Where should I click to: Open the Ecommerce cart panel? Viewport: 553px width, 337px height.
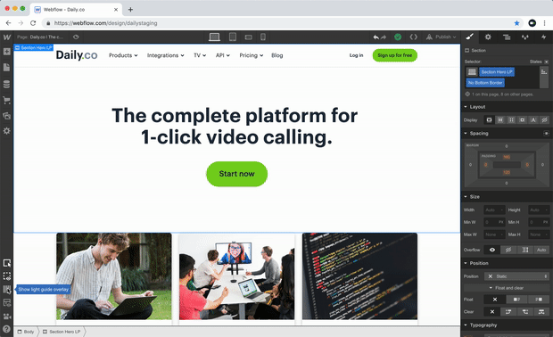7,100
